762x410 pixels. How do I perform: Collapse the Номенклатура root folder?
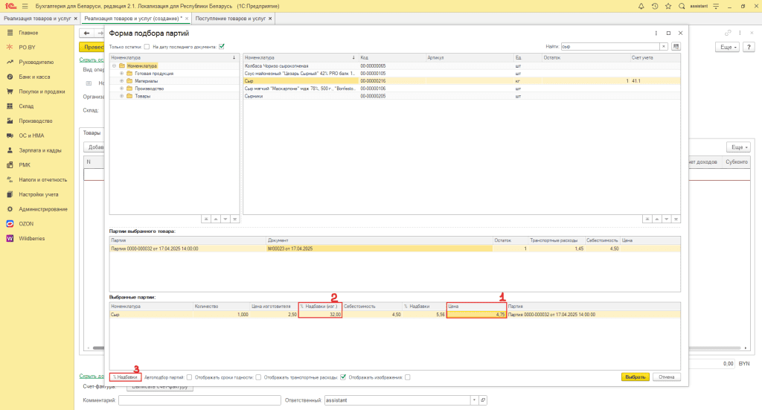click(x=114, y=65)
